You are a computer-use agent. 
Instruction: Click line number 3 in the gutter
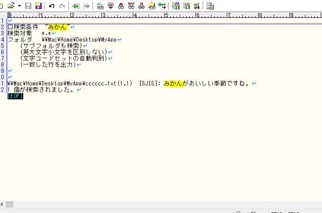pos(2,33)
